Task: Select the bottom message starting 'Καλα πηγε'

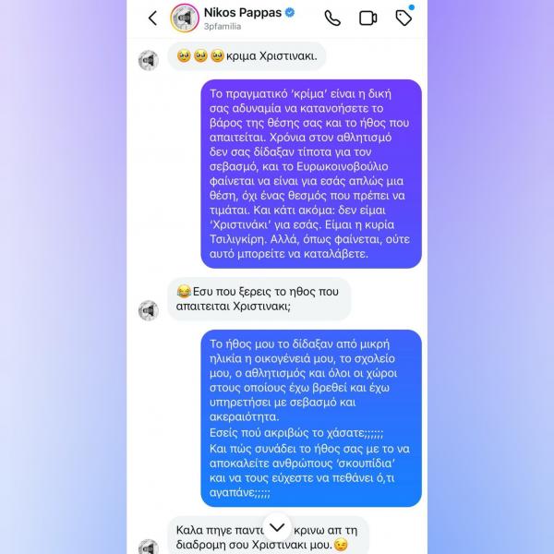Action: pos(268,536)
